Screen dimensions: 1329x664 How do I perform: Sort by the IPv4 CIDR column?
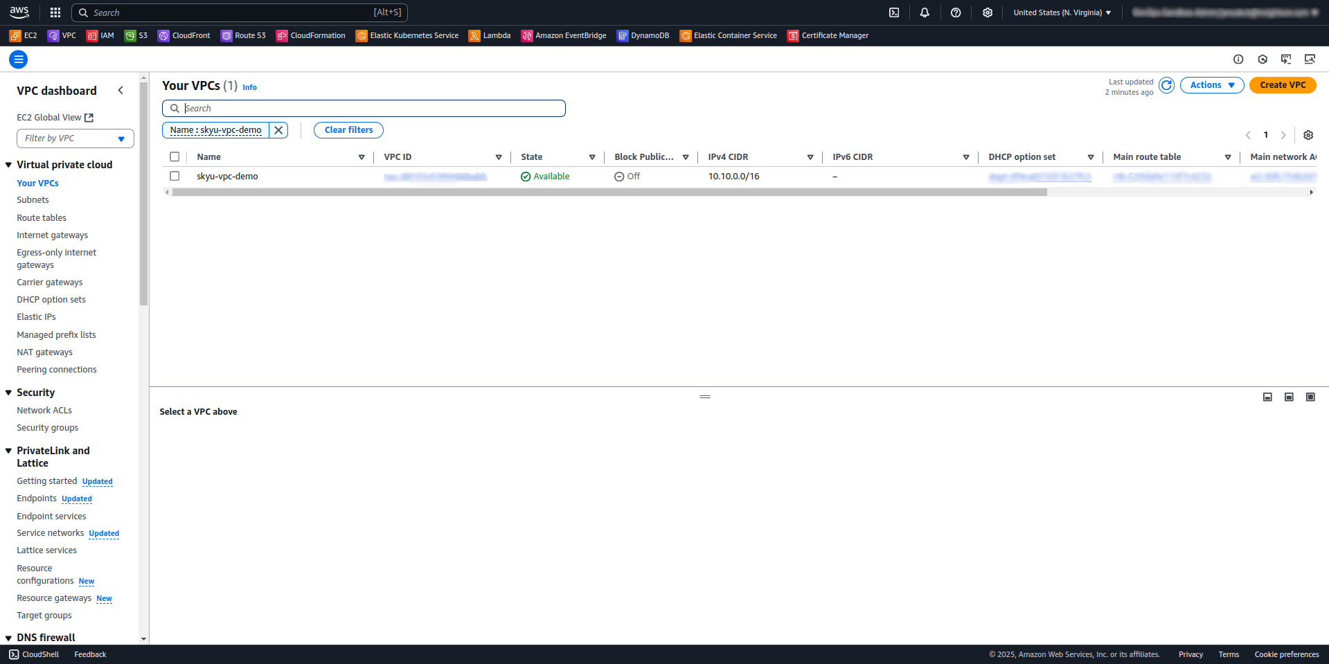click(x=810, y=157)
